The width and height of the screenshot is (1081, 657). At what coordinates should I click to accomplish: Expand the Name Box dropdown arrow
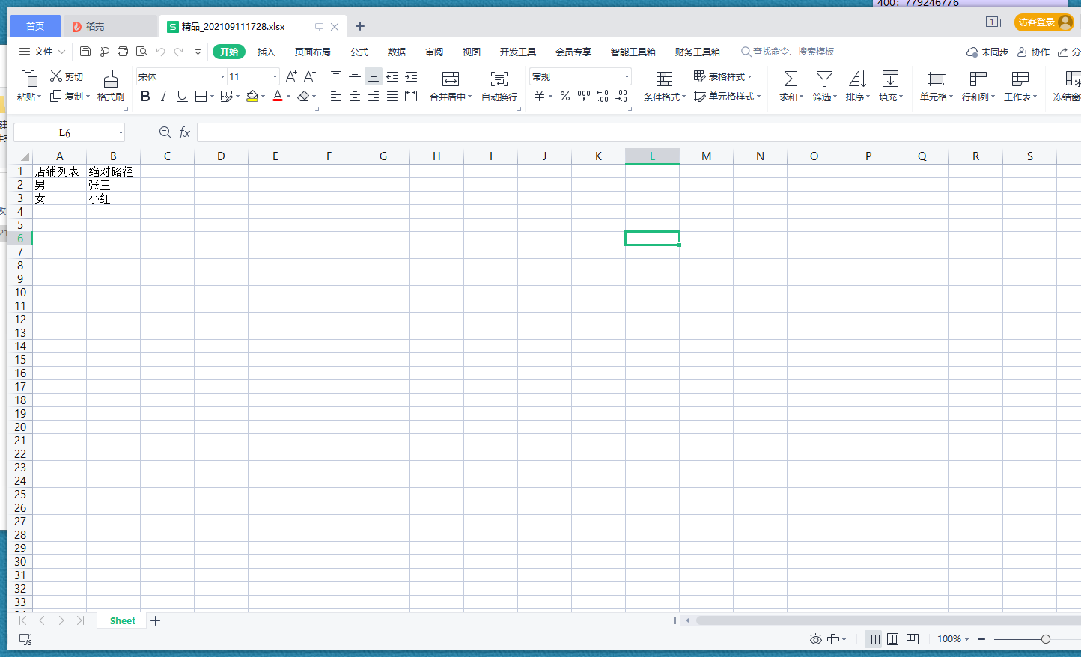121,133
